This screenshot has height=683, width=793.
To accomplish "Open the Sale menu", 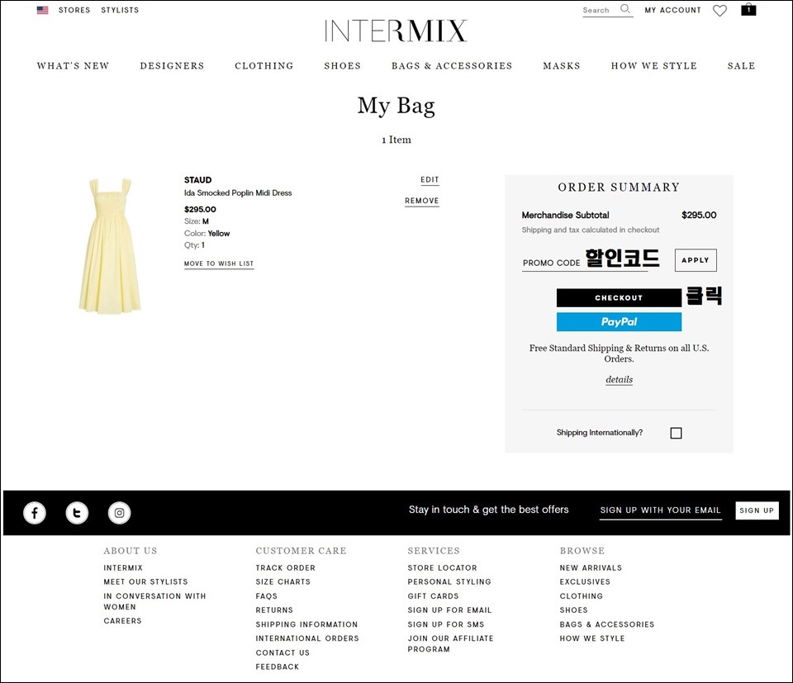I will point(741,66).
